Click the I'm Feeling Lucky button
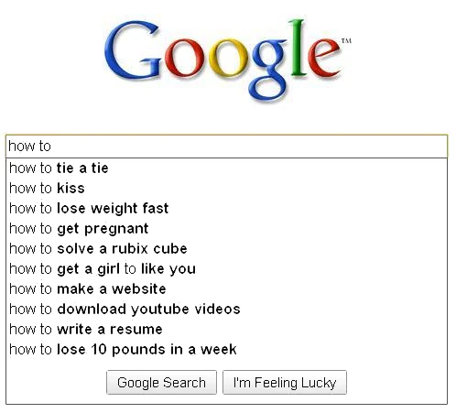 pyautogui.click(x=285, y=383)
